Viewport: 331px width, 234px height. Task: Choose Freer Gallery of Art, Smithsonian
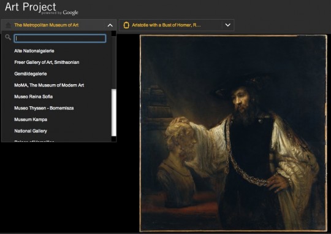pyautogui.click(x=47, y=63)
